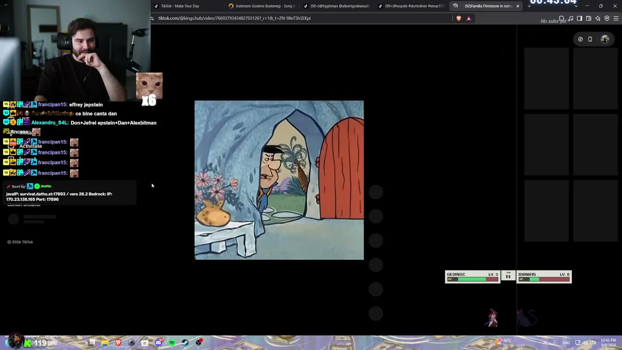The width and height of the screenshot is (622, 350).
Task: Click the black cat sprite
Action: (x=526, y=317)
